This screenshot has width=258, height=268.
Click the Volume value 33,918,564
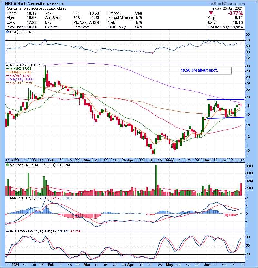tap(233, 27)
